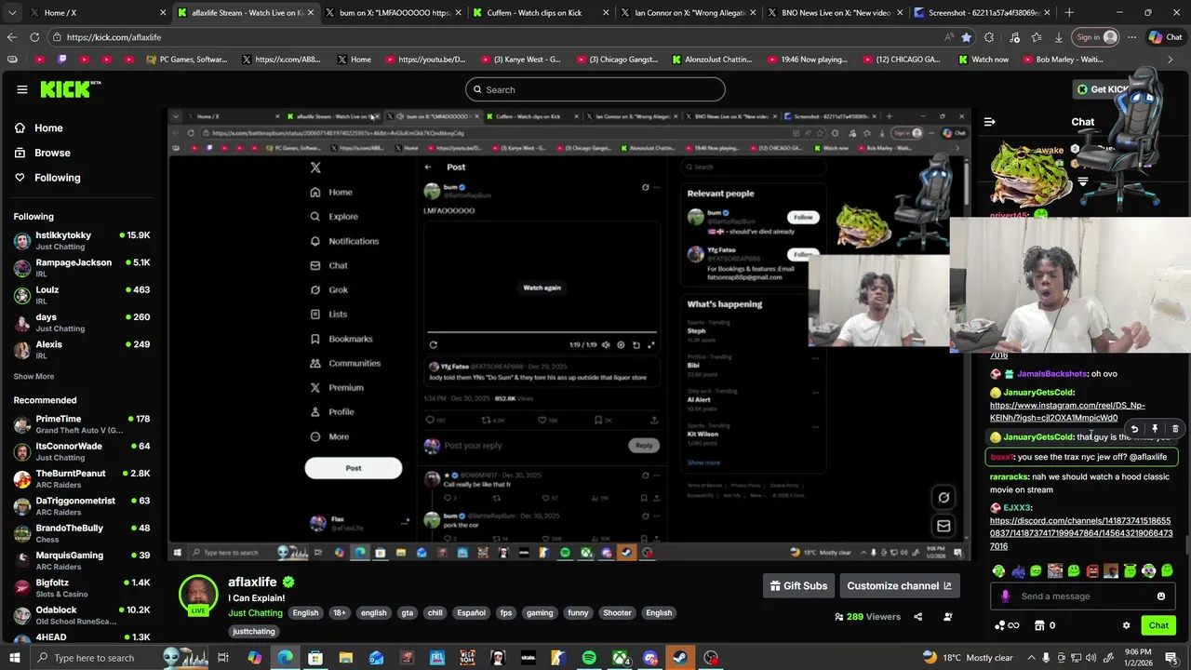Open the chat shop icon
Screen dimensions: 1191x670
click(x=1040, y=626)
